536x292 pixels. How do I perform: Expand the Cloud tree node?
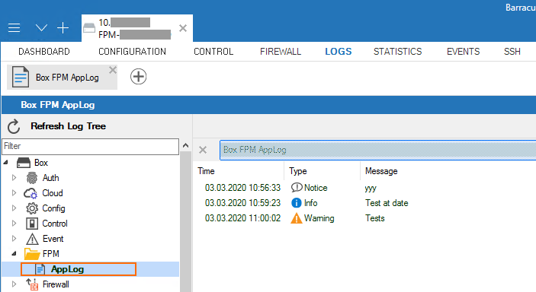14,193
